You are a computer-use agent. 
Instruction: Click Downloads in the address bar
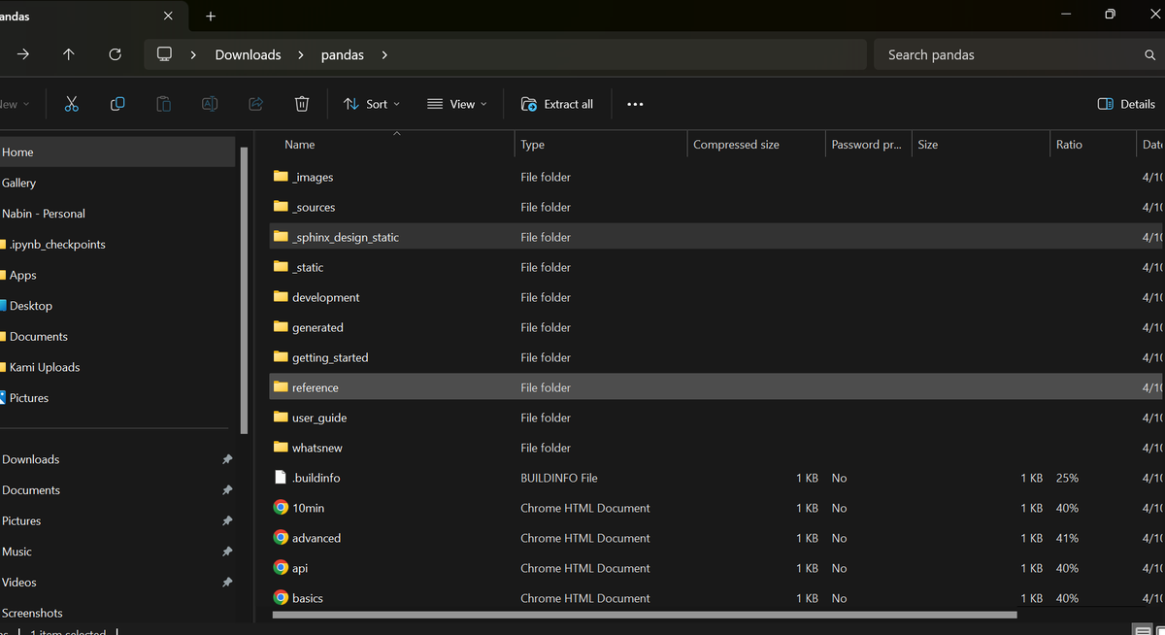pyautogui.click(x=248, y=55)
